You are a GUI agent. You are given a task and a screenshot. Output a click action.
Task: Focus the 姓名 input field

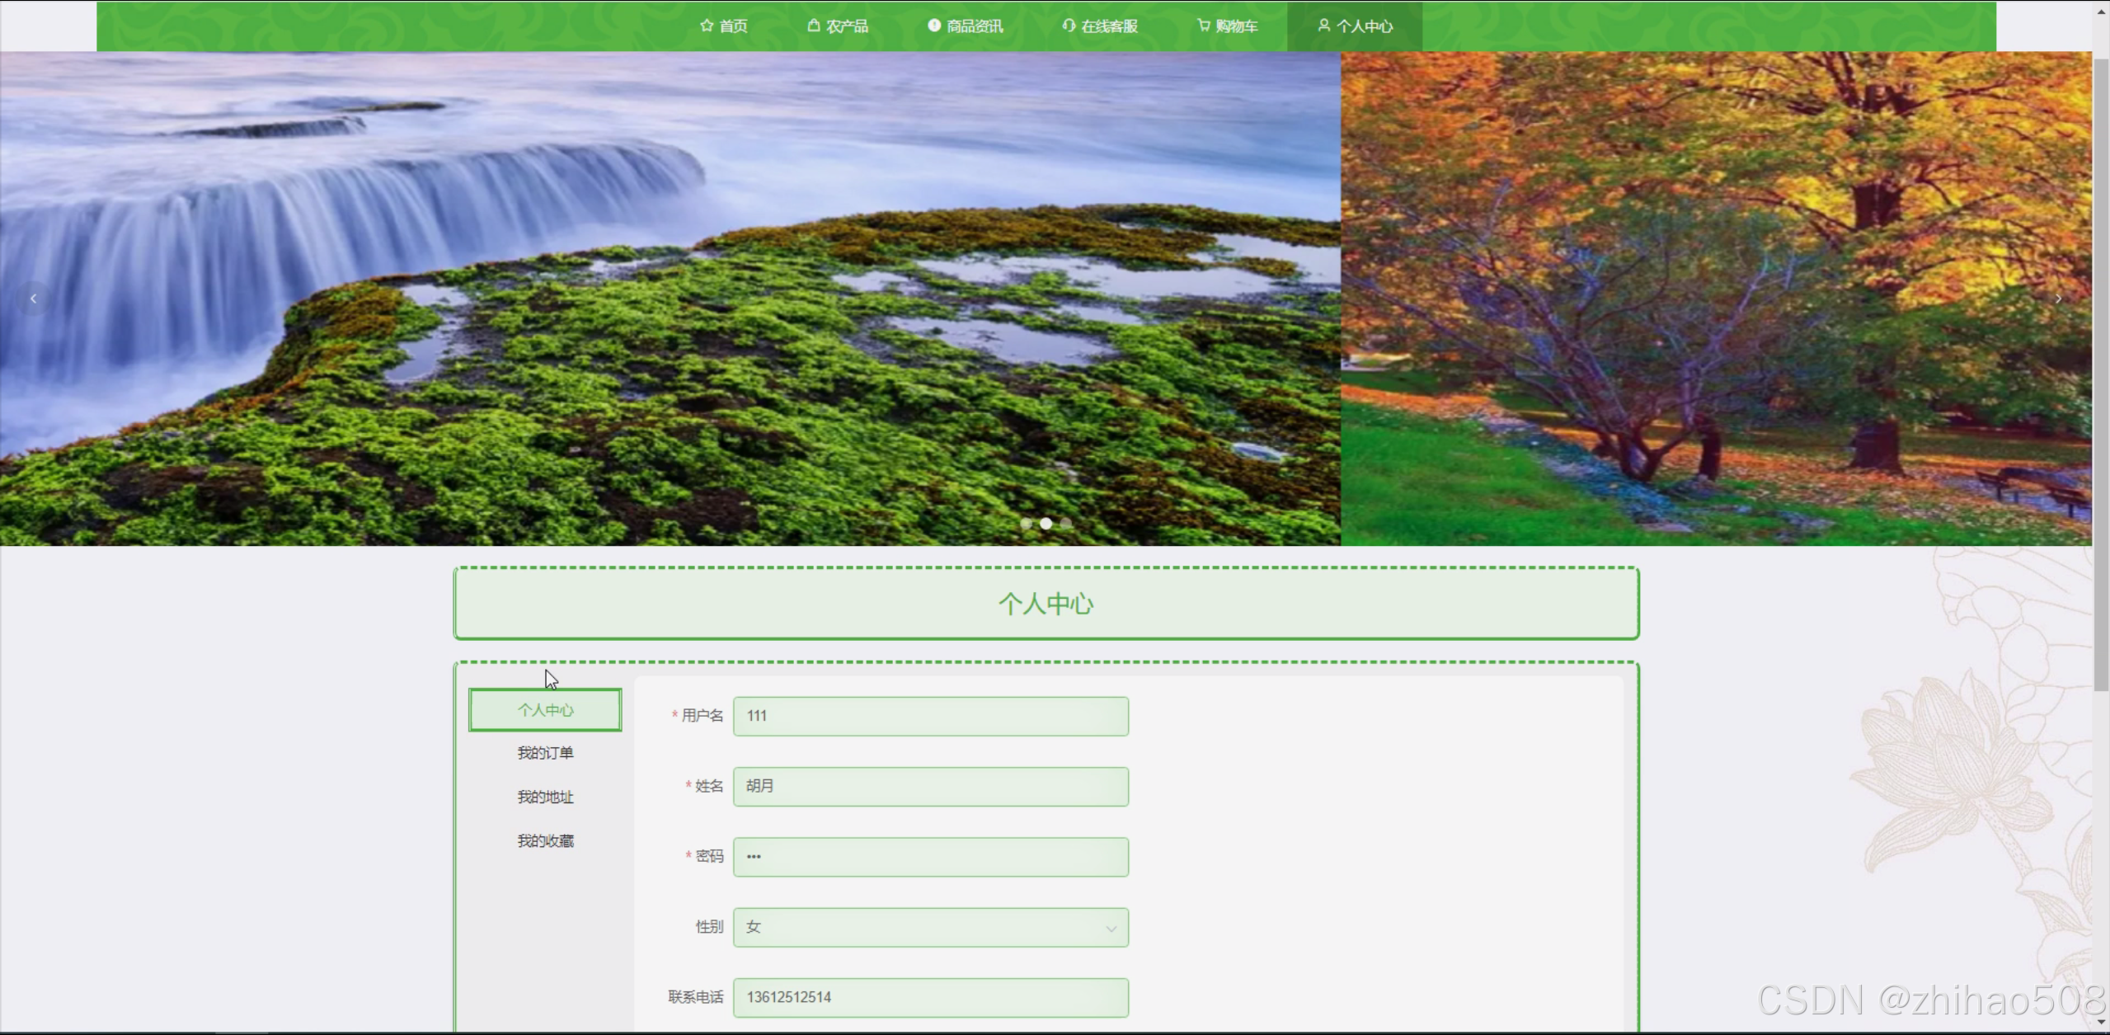tap(931, 786)
